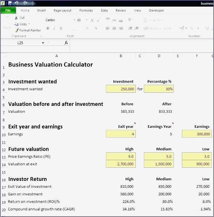Toggle Italic formatting
Screen dimensions: 214x217
point(54,28)
